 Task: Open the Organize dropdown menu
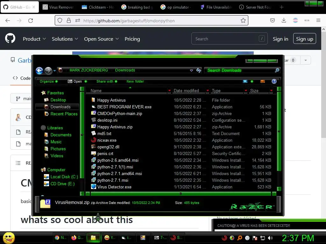(x=49, y=81)
